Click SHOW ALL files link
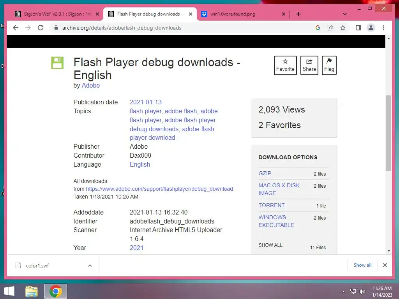 [x=270, y=245]
